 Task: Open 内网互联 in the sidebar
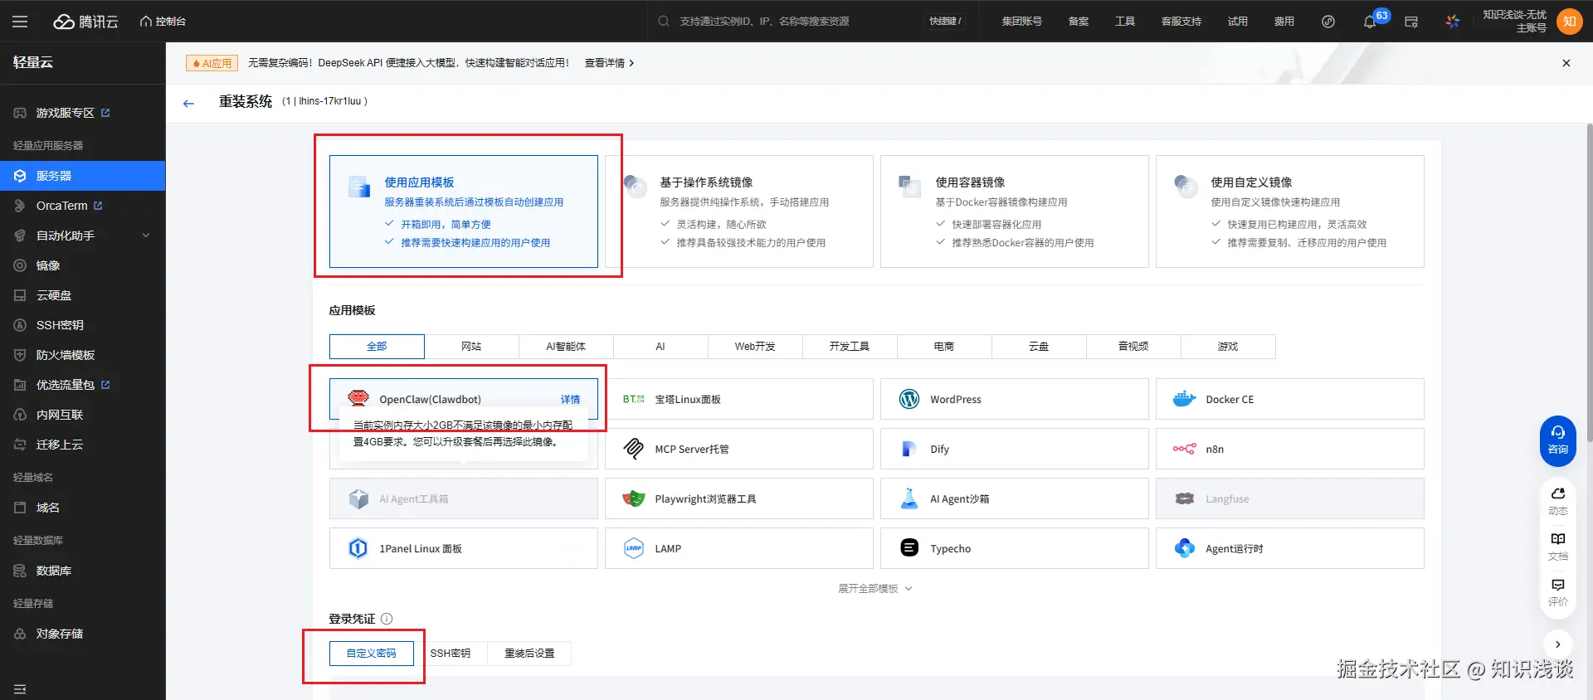(60, 415)
